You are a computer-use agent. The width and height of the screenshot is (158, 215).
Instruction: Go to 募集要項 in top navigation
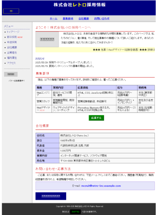pyautogui.click(x=68, y=18)
